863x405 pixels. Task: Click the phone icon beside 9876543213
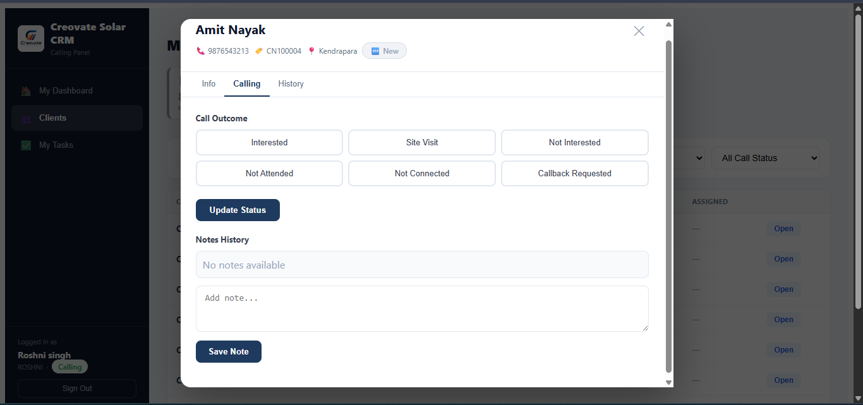click(x=201, y=51)
